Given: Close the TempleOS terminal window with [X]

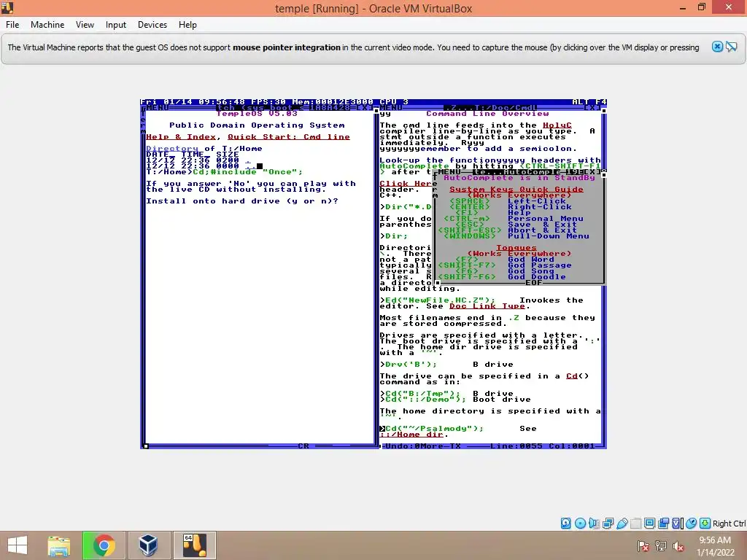Looking at the screenshot, I should click(363, 108).
